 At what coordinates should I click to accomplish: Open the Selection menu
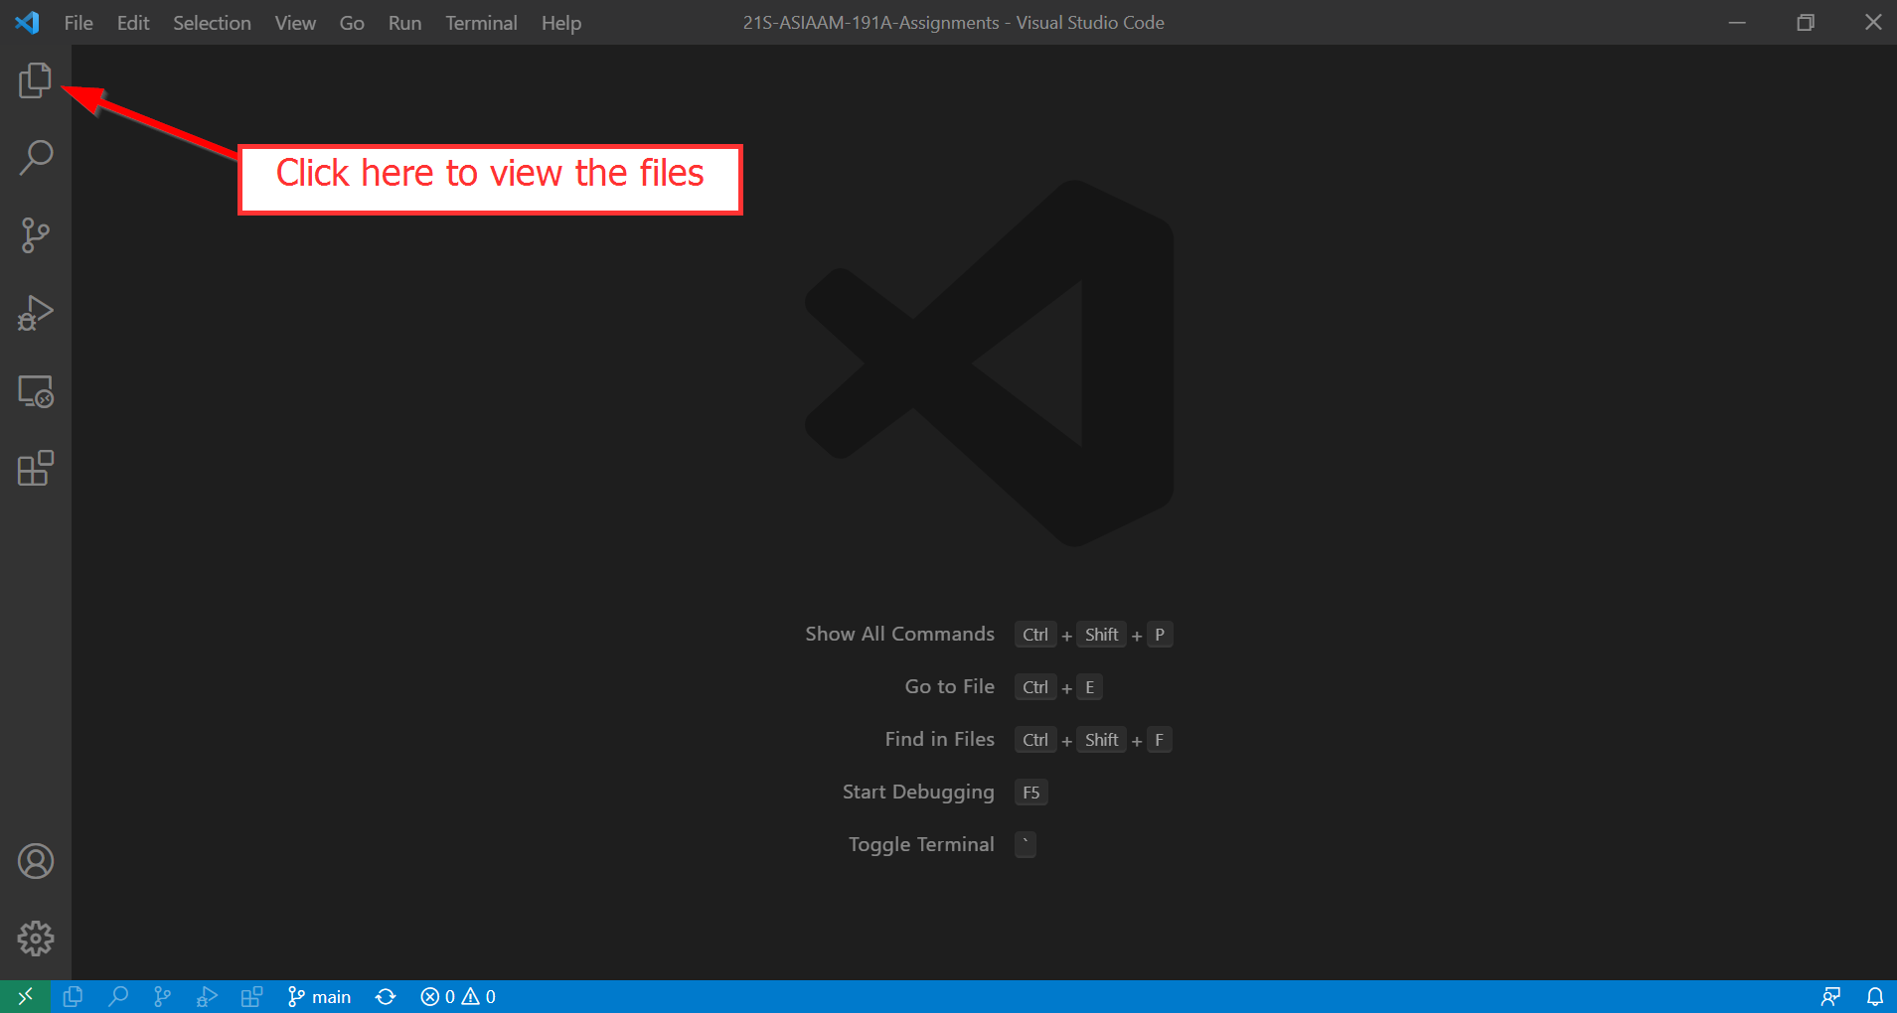click(212, 23)
